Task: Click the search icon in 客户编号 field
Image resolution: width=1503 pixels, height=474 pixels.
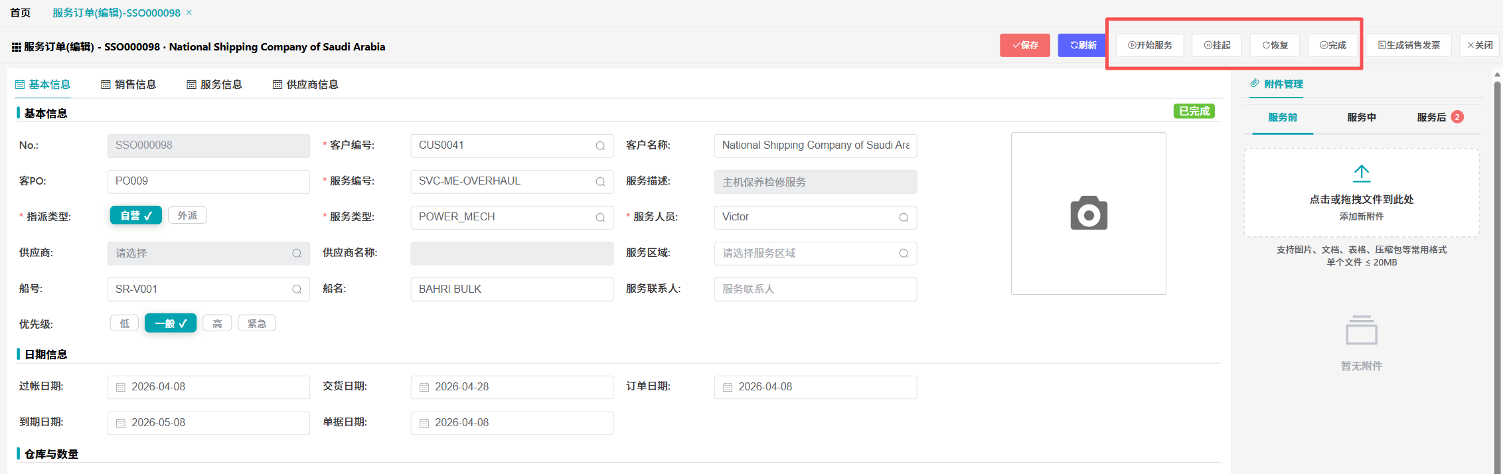Action: pyautogui.click(x=600, y=146)
